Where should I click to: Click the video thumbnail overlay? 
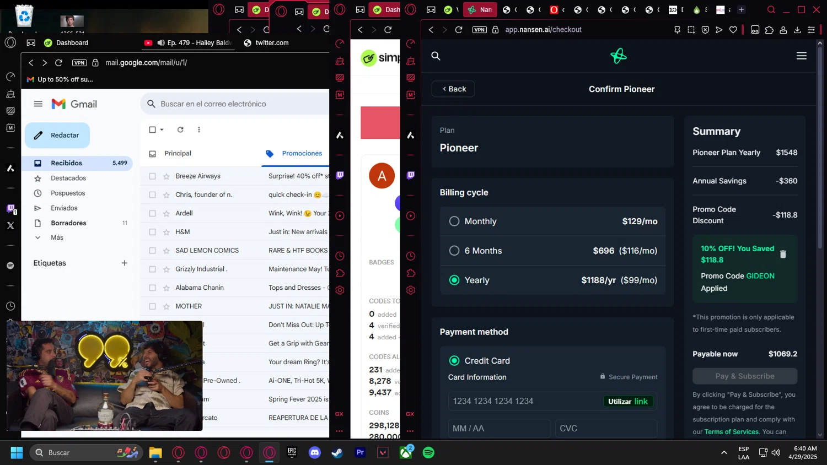coord(105,376)
